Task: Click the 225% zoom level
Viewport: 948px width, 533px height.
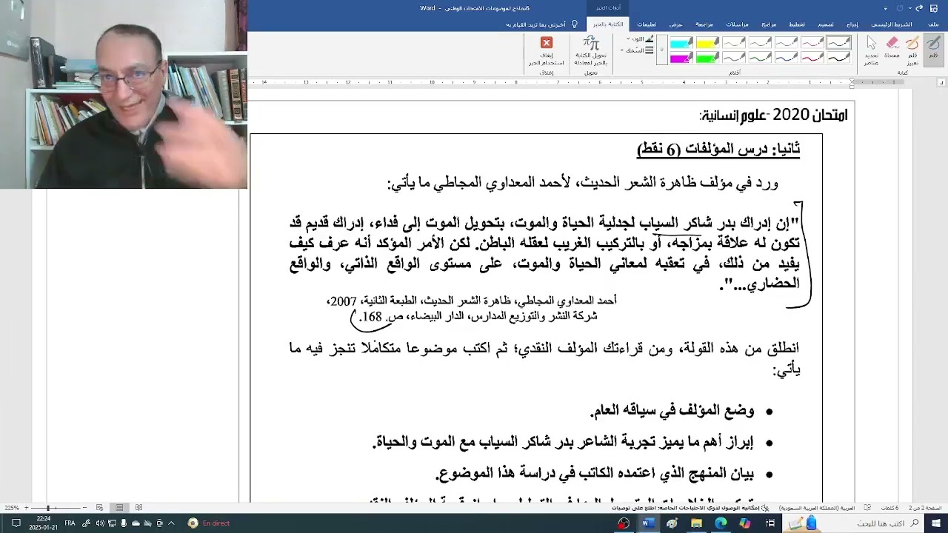Action: coord(12,508)
